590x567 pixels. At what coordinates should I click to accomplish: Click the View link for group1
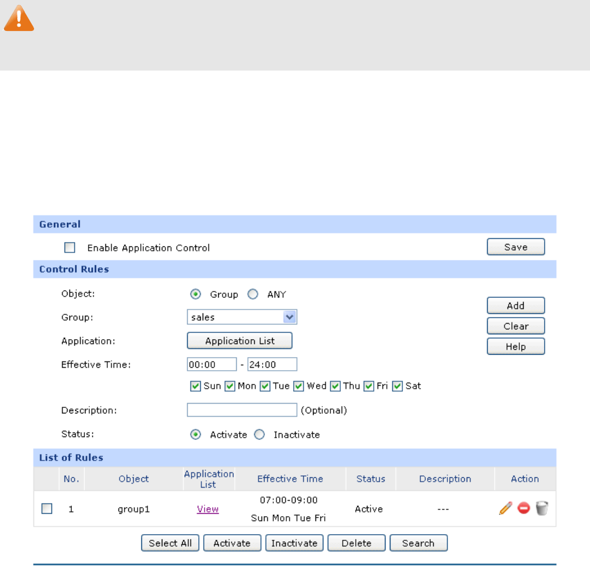tap(208, 509)
